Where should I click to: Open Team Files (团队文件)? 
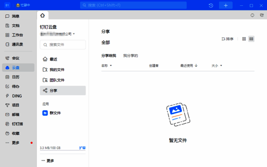pos(63,80)
